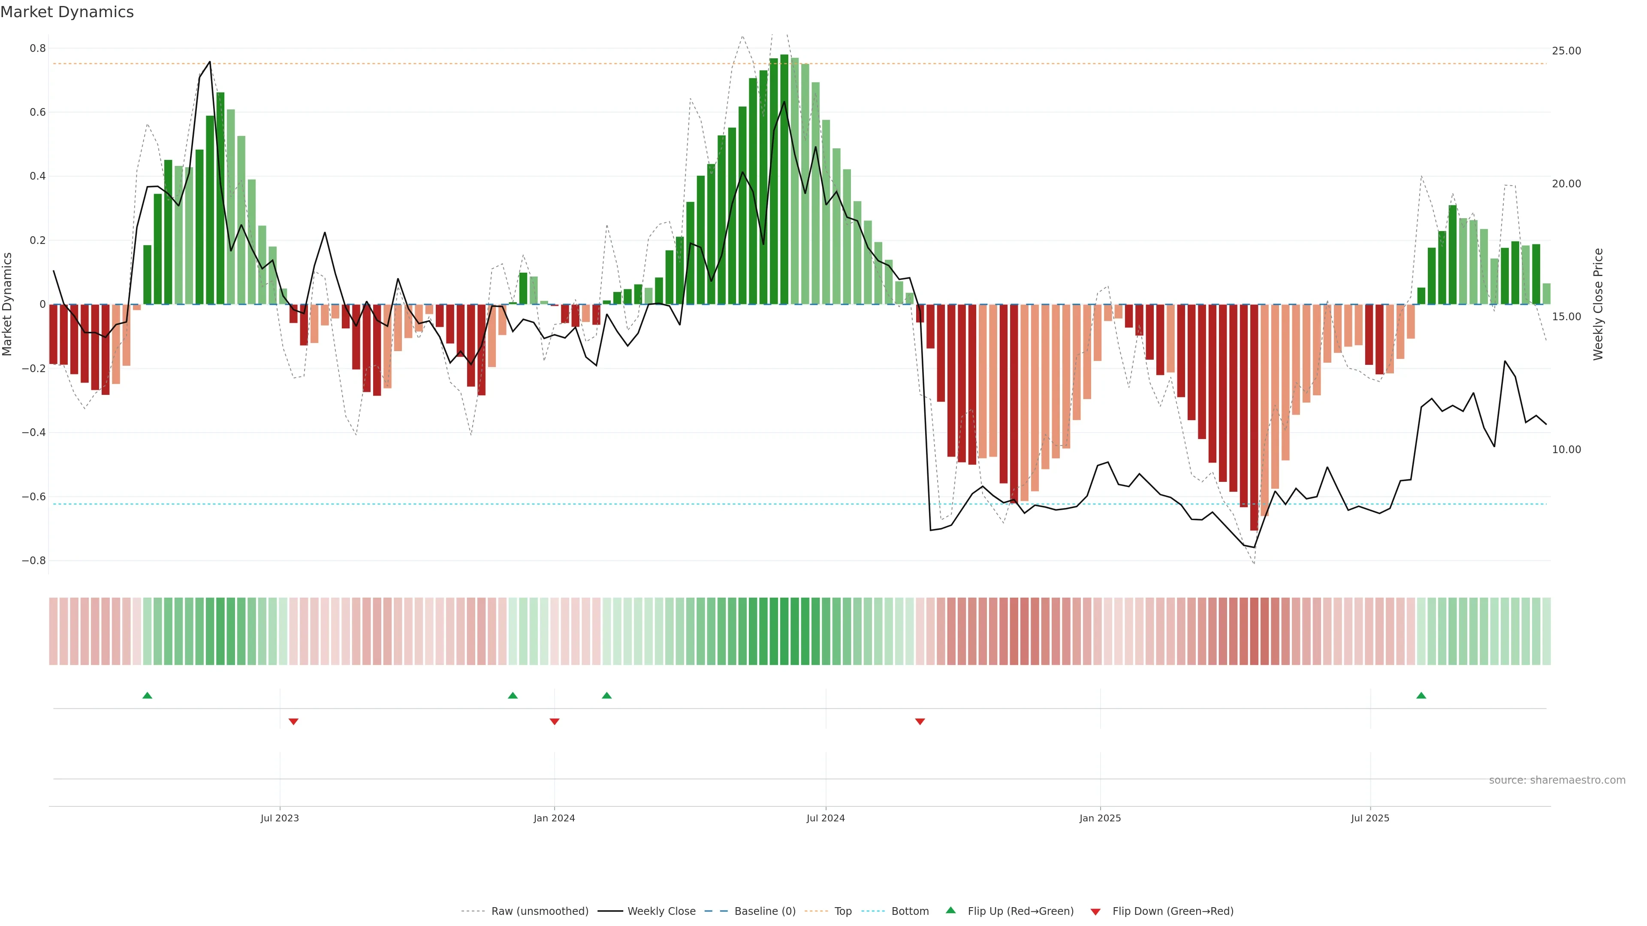This screenshot has width=1647, height=926.
Task: Click the red flip-down triangle at Jan 2024
Action: click(554, 722)
